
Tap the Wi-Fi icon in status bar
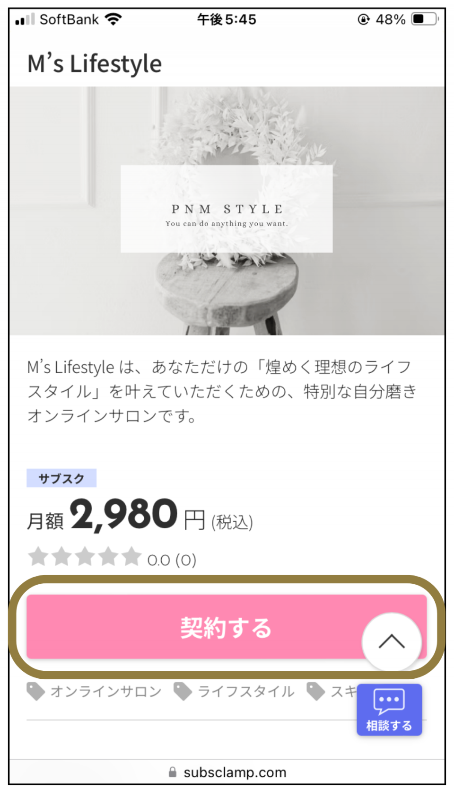pyautogui.click(x=113, y=19)
